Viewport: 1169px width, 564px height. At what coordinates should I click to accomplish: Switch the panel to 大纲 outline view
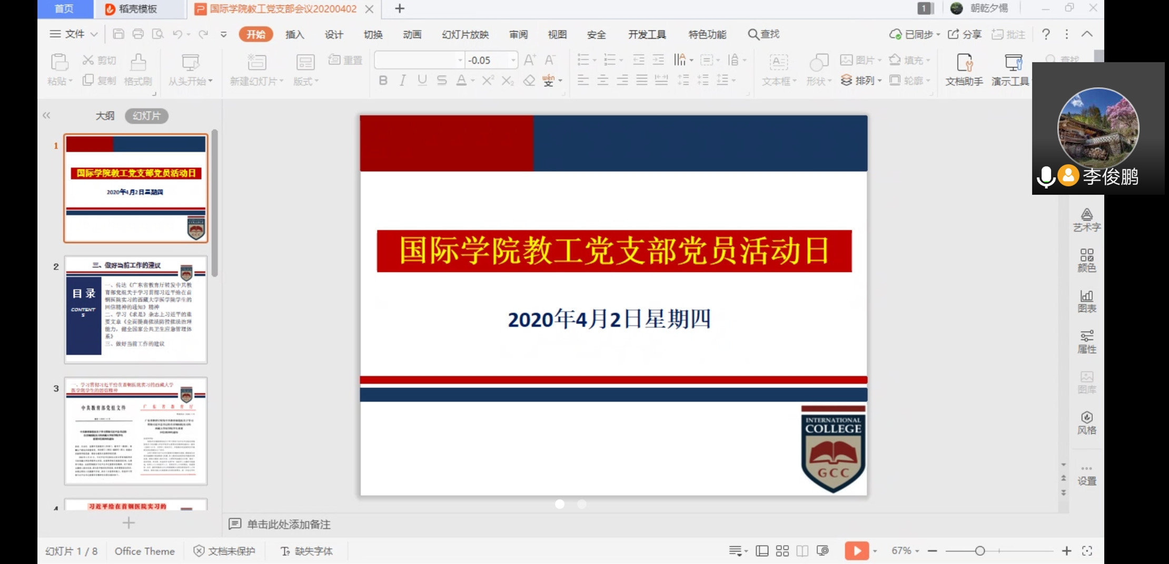(x=105, y=116)
